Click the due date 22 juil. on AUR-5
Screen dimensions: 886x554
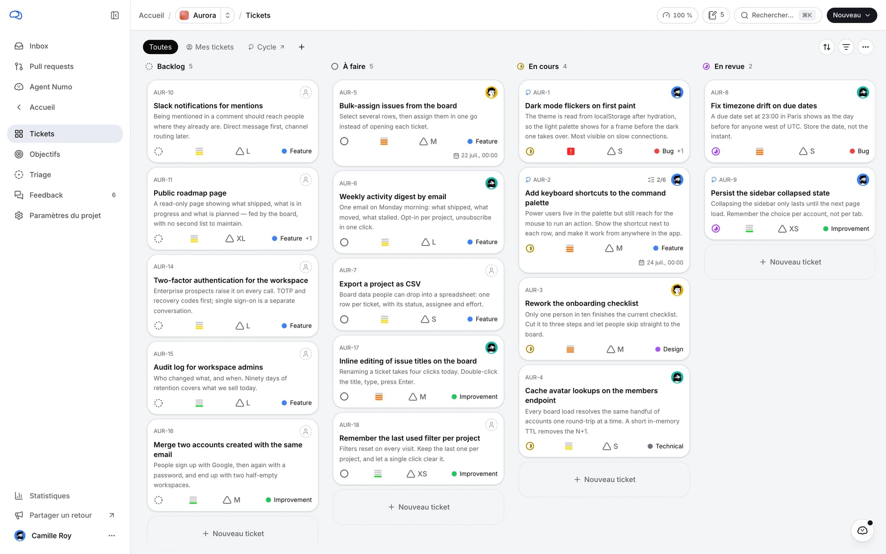coord(475,155)
